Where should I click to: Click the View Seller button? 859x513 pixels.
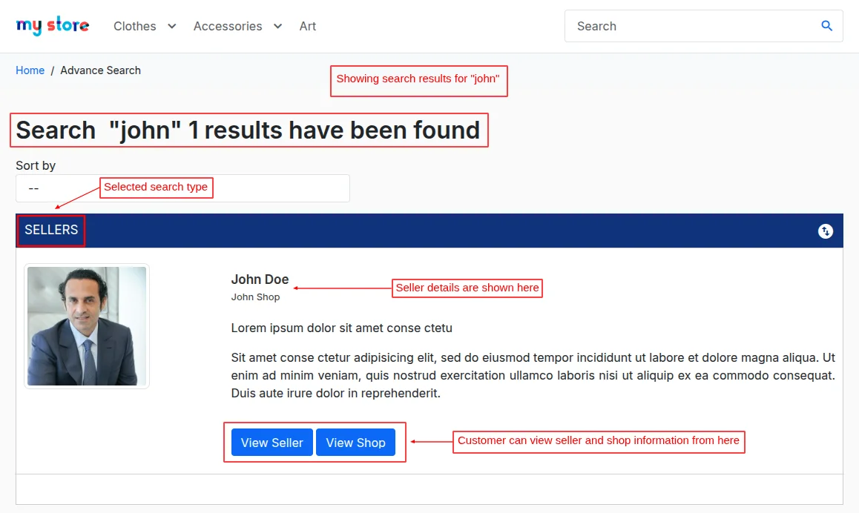[271, 443]
